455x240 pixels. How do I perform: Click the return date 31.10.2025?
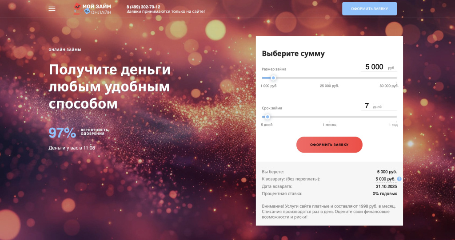point(386,186)
